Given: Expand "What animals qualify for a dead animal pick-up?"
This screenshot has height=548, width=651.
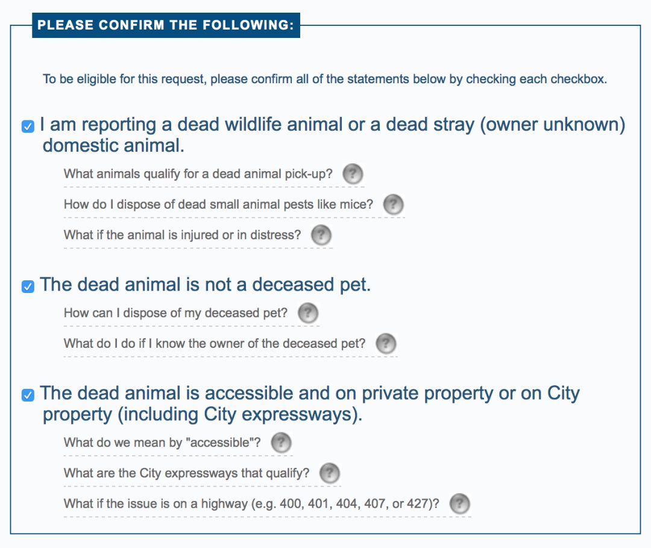Looking at the screenshot, I should [x=198, y=174].
